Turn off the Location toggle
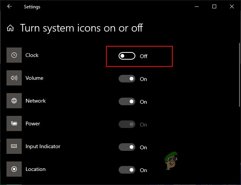Screen dimensions: 241x185 127,170
